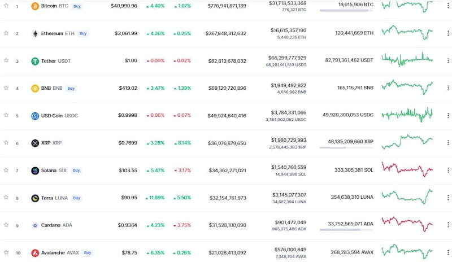The image size is (452, 262).
Task: Click Buy next to Avalanche AVAX
Action: click(x=88, y=253)
